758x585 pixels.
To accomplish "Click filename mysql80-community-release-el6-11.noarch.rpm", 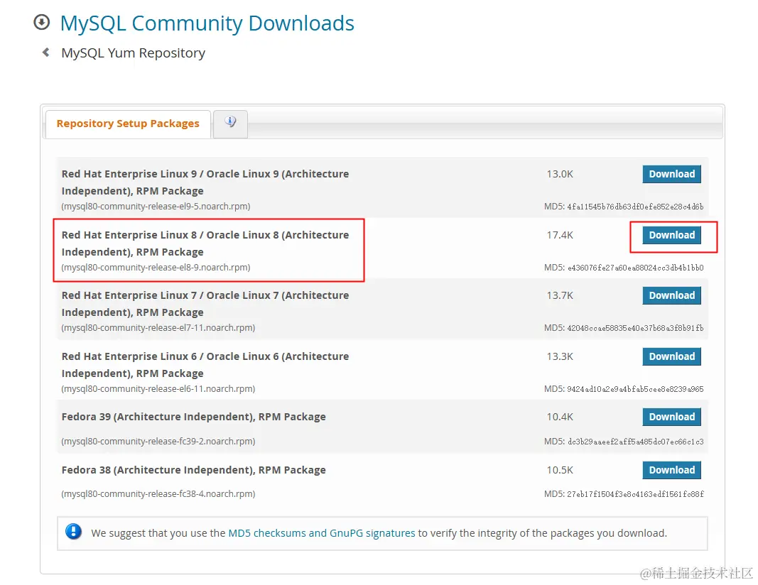I will click(x=158, y=389).
